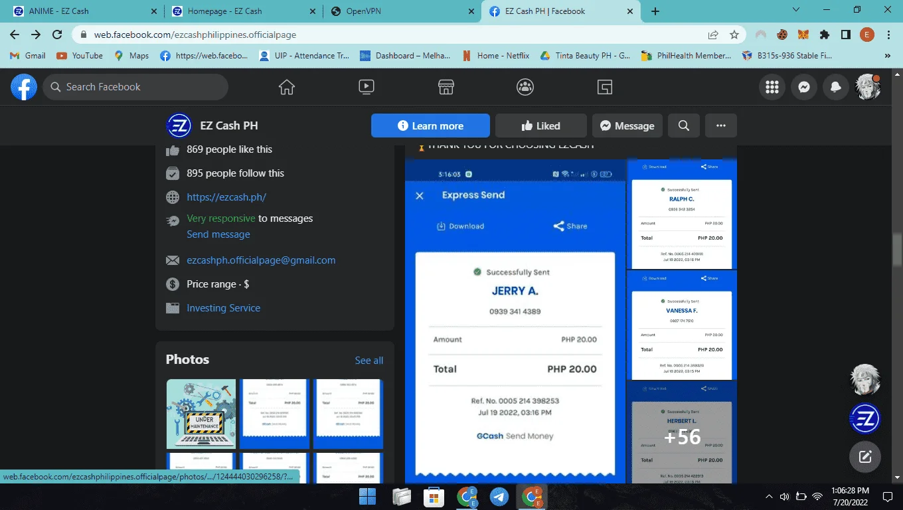Share this page icon in address bar
This screenshot has width=903, height=510.
tap(713, 35)
